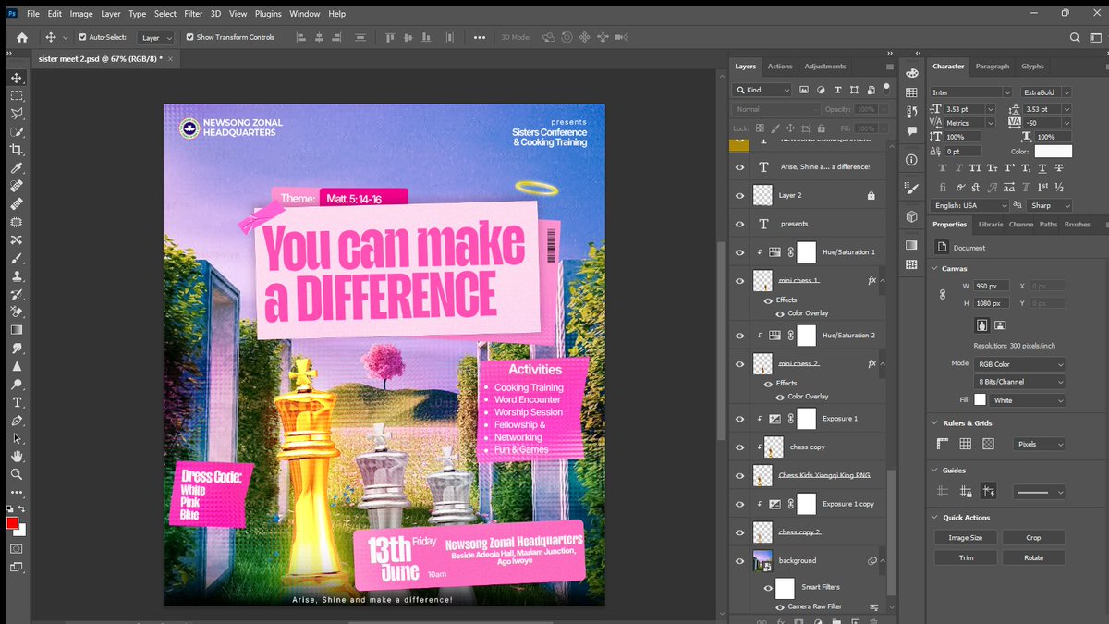Click the Character panel text Color swatch
Screen dimensions: 1109x624
[x=1053, y=151]
